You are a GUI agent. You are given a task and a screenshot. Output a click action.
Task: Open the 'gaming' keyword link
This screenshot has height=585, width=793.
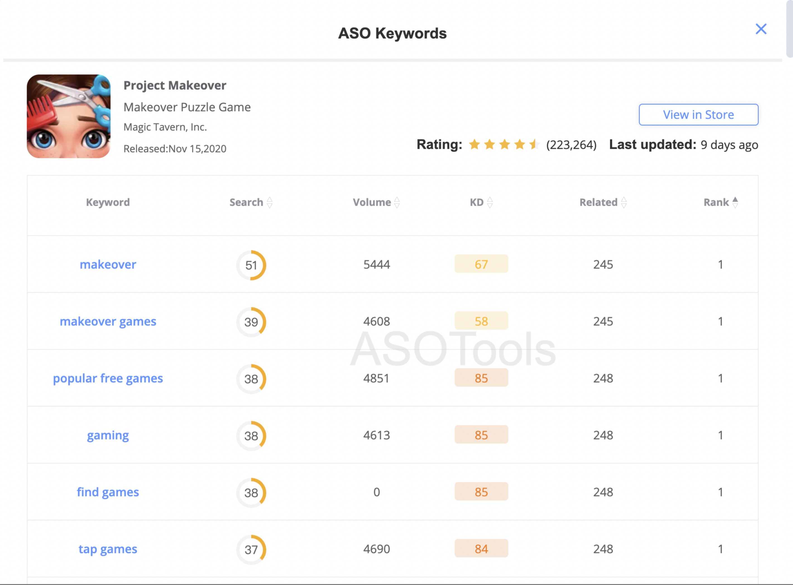[108, 435]
